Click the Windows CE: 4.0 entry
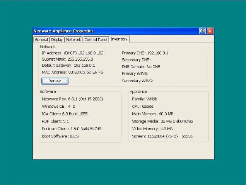 point(58,106)
